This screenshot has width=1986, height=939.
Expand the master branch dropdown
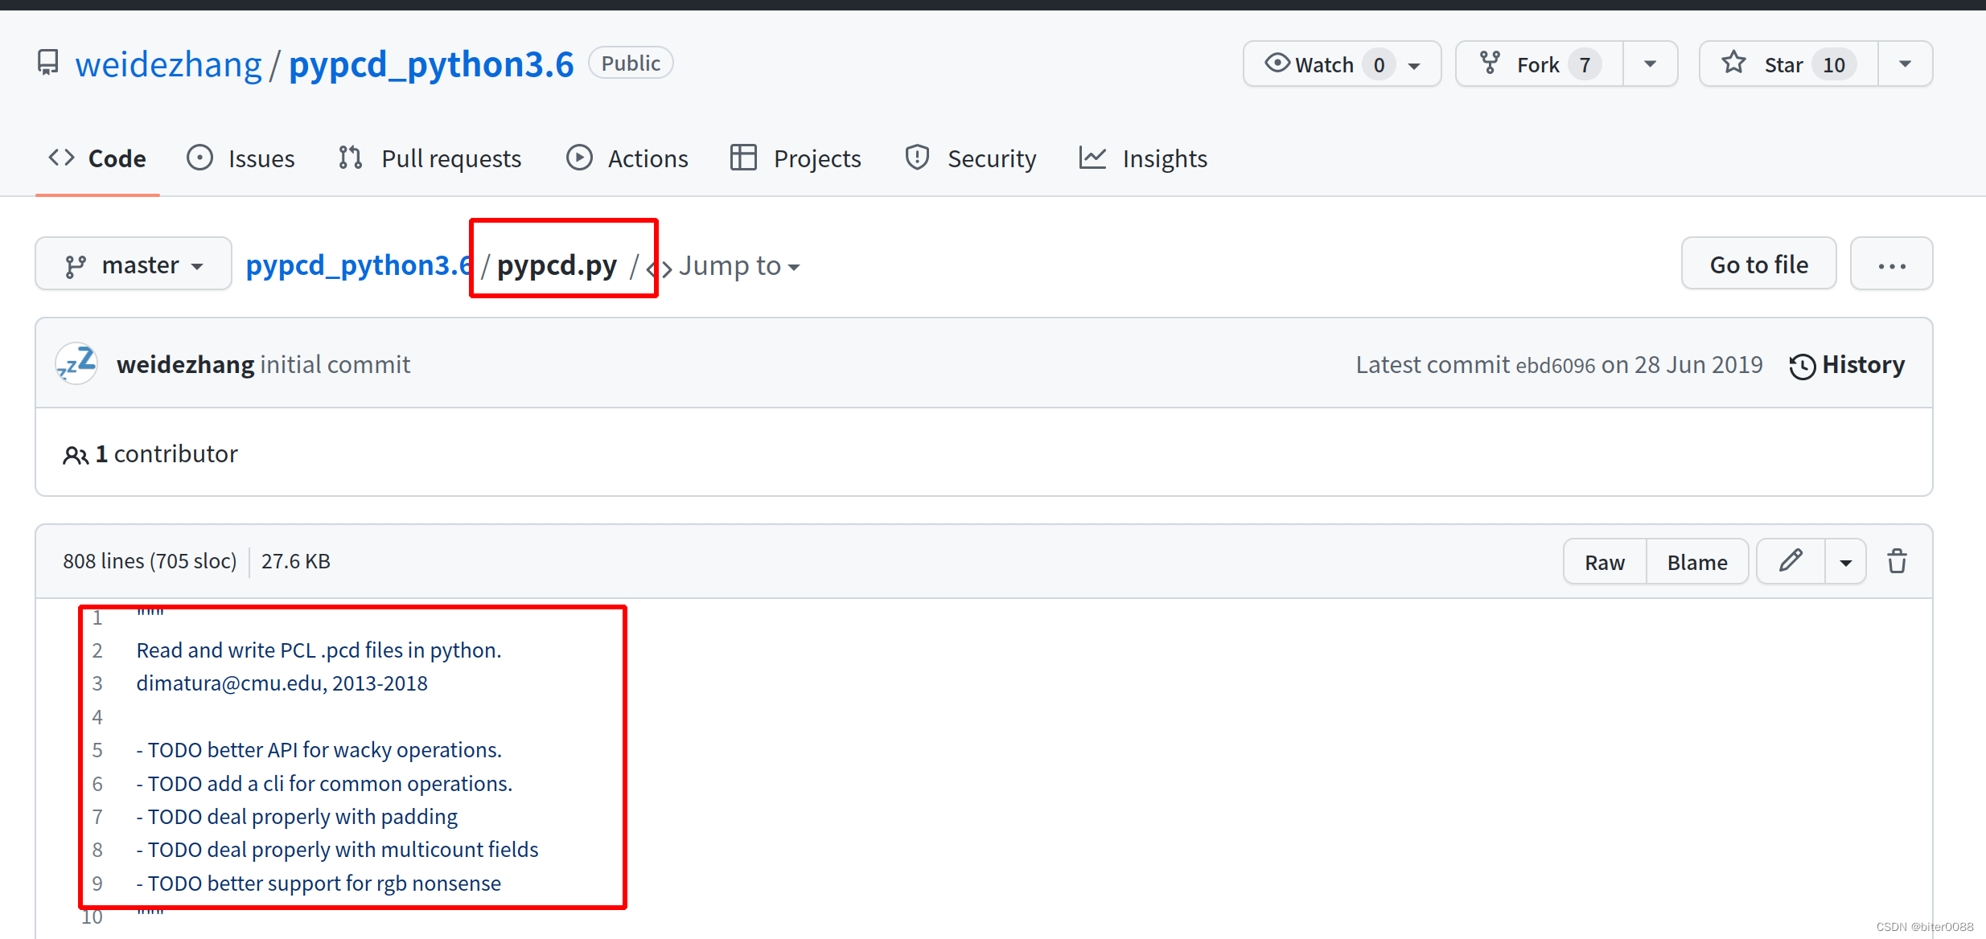tap(134, 264)
